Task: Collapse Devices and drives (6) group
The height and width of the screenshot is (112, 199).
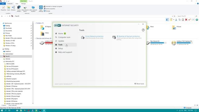Action: (35, 38)
